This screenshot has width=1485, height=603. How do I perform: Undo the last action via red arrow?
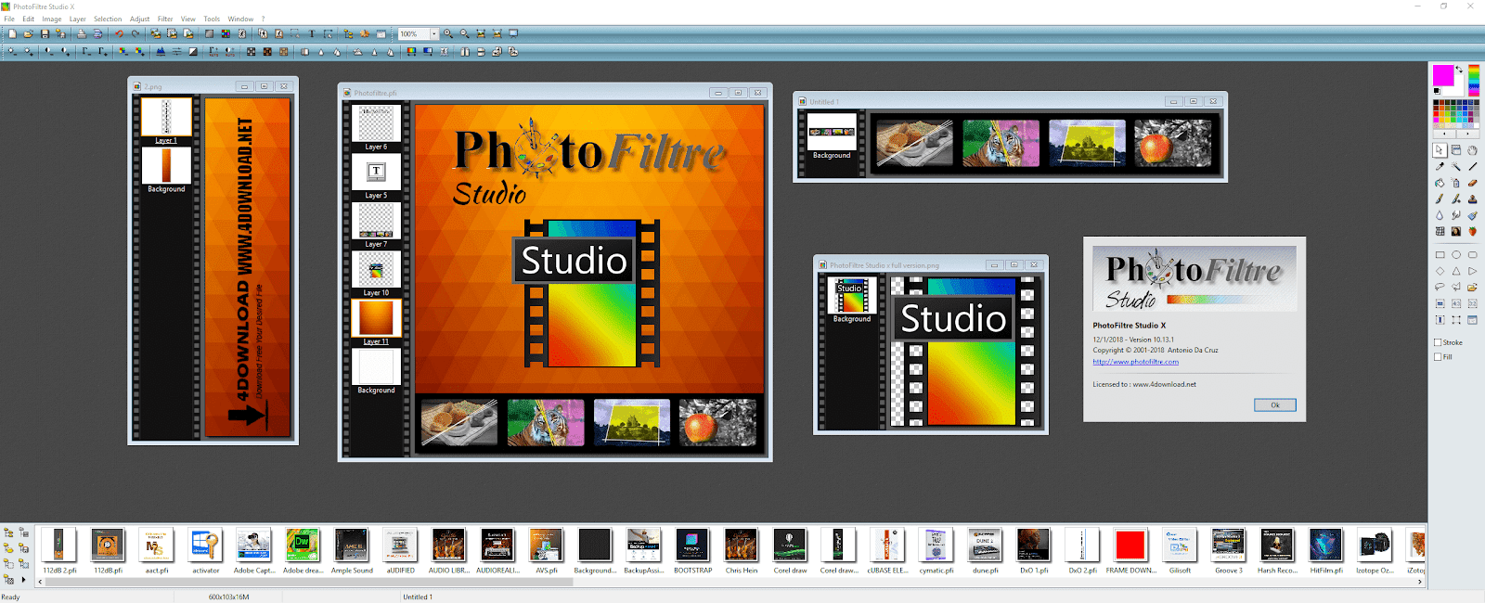pos(119,33)
